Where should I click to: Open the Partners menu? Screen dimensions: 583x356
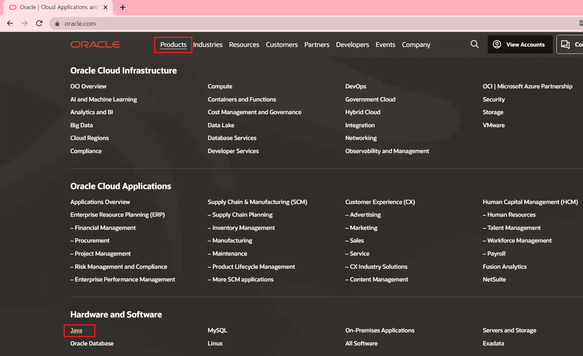317,45
